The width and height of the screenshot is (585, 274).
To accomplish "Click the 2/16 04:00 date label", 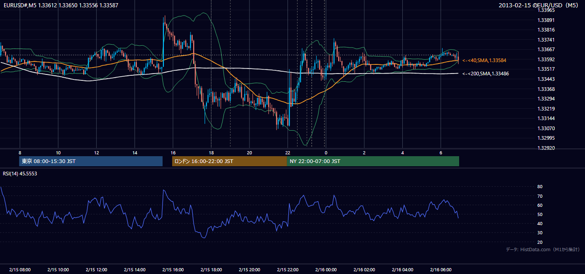I will (402, 269).
